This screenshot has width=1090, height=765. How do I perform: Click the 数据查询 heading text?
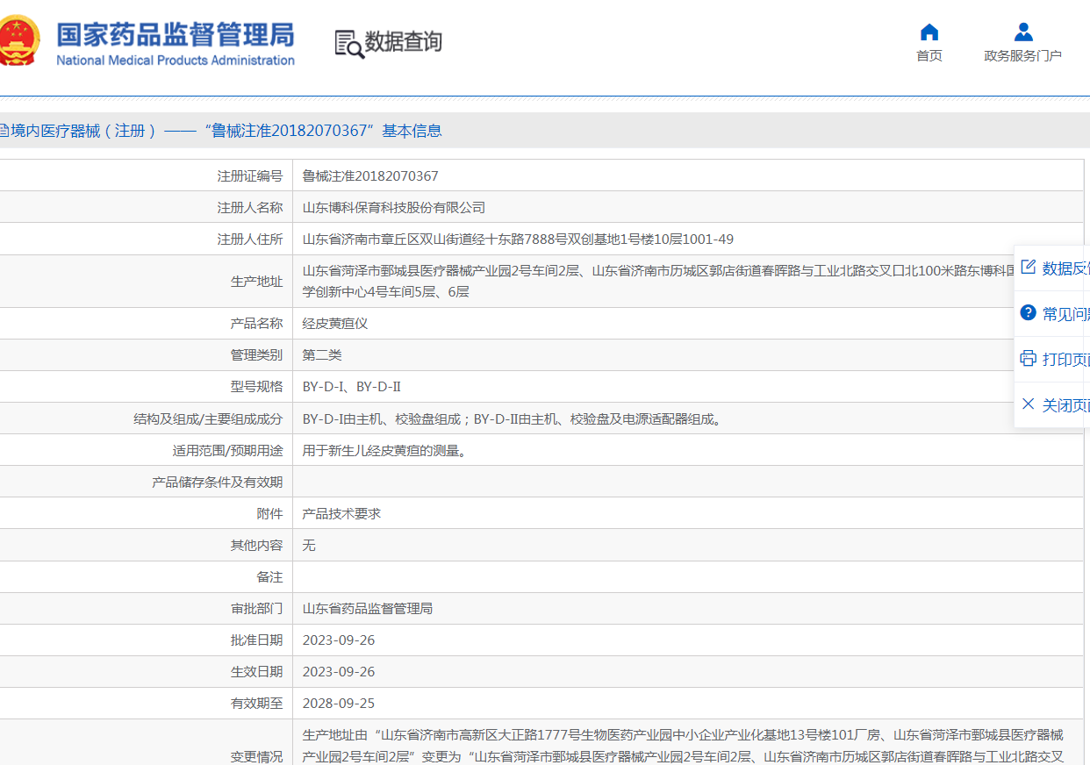(403, 42)
